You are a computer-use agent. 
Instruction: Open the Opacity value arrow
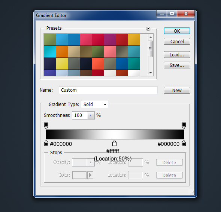91,162
